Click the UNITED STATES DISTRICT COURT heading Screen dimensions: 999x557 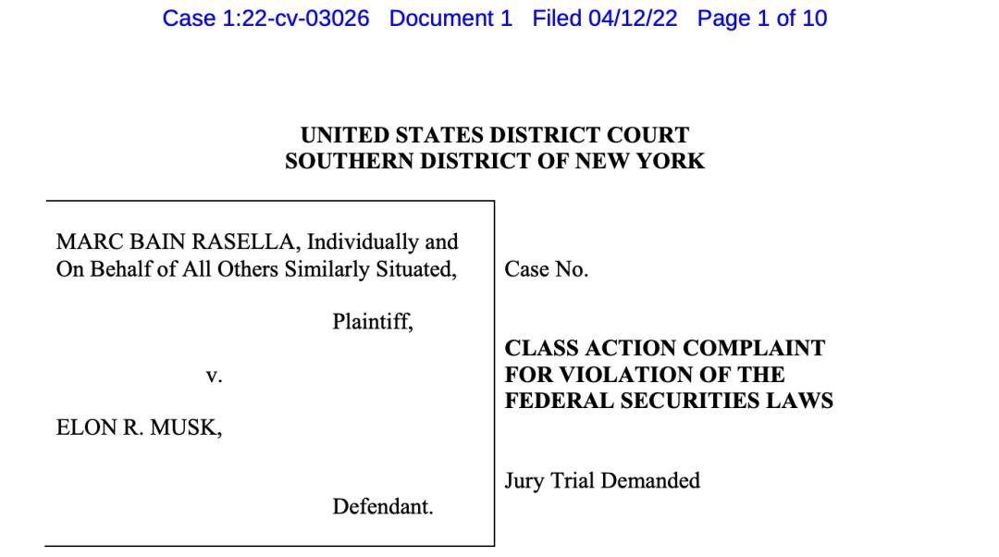coord(494,135)
